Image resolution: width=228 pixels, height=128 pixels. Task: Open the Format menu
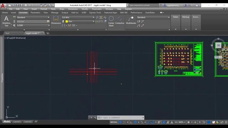point(44,9)
